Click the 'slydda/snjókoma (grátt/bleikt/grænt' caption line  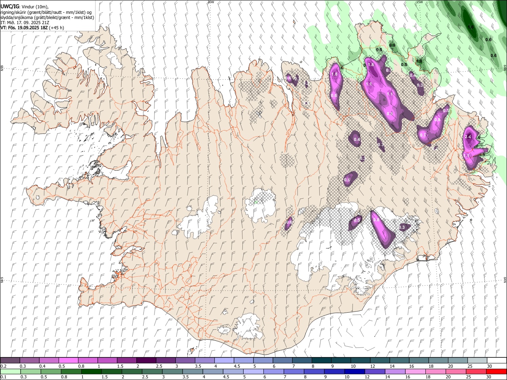click(x=47, y=17)
